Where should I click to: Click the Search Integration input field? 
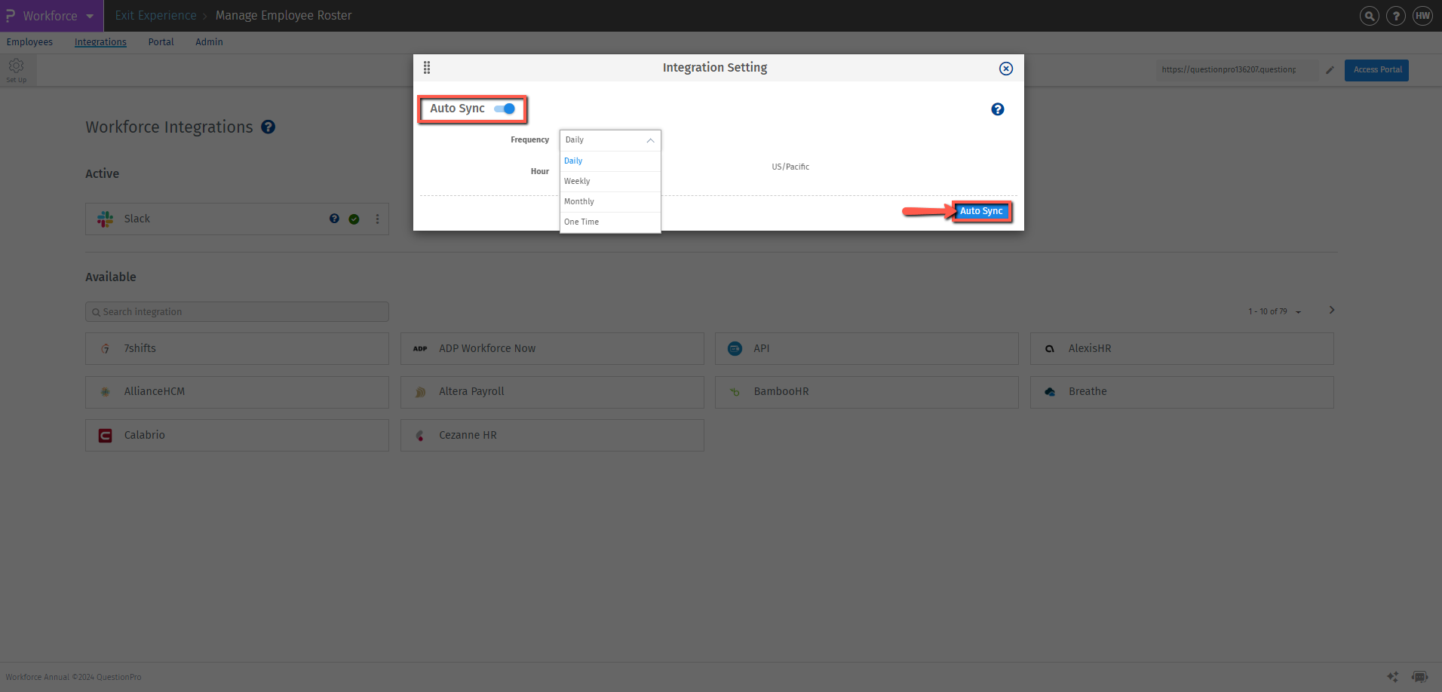point(237,311)
